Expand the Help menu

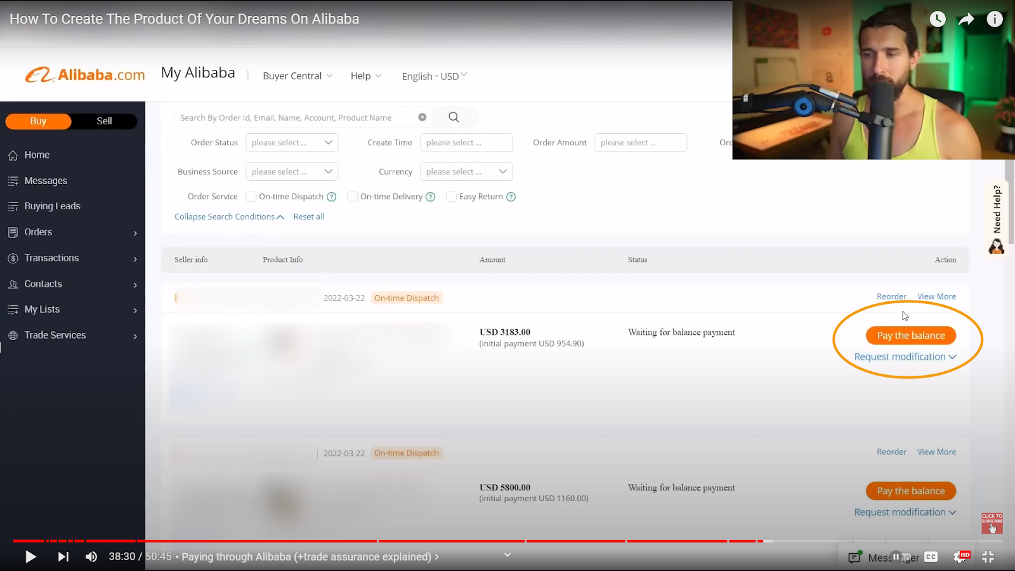(366, 75)
